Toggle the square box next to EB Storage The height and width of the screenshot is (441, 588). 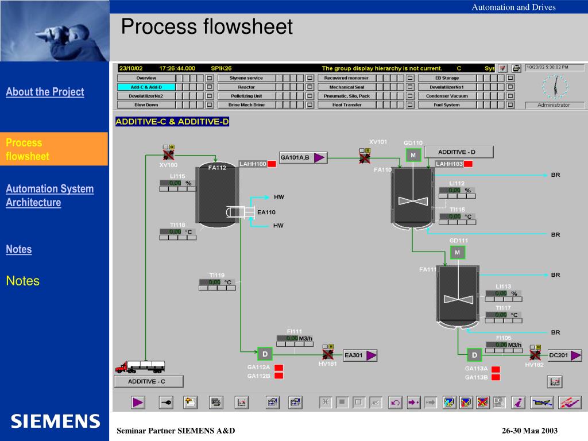(510, 78)
